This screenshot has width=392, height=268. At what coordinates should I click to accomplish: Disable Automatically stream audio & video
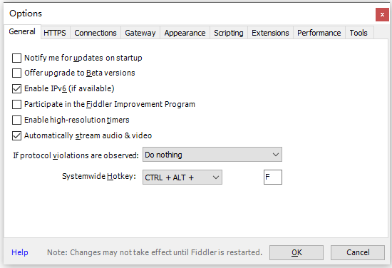tap(17, 135)
